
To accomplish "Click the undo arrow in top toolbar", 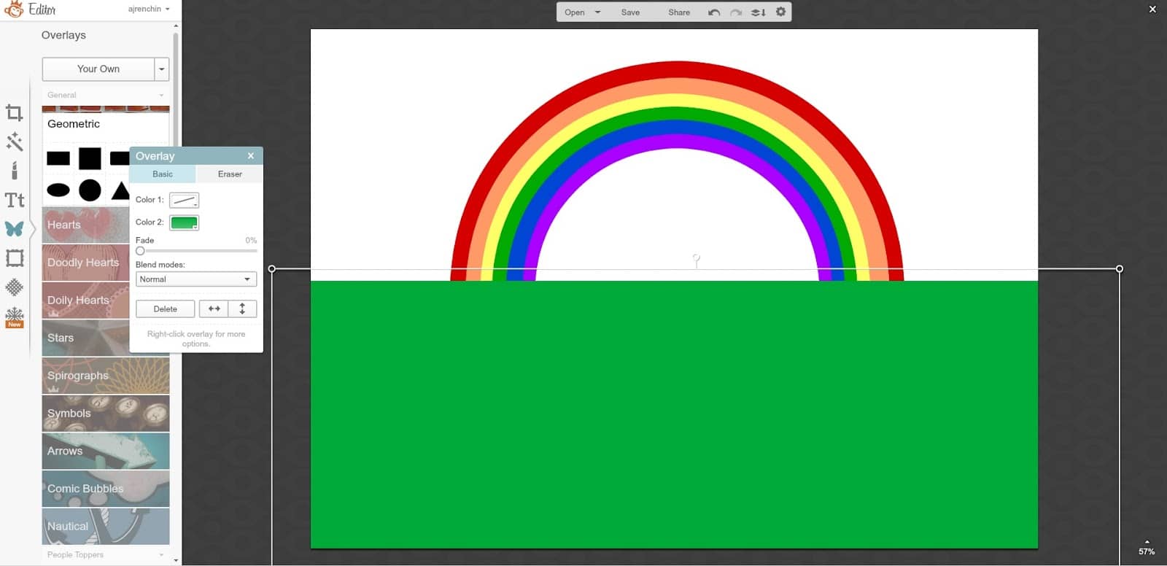I will coord(714,12).
